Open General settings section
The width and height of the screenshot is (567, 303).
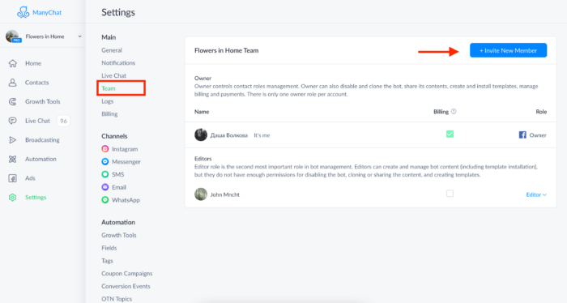tap(112, 50)
